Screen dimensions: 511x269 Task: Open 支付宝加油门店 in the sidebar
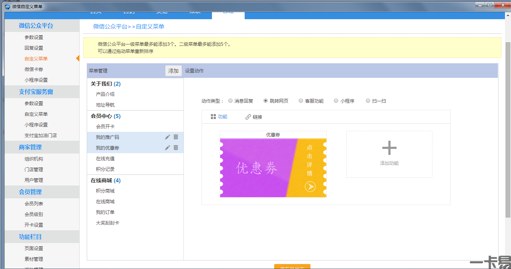coord(41,135)
